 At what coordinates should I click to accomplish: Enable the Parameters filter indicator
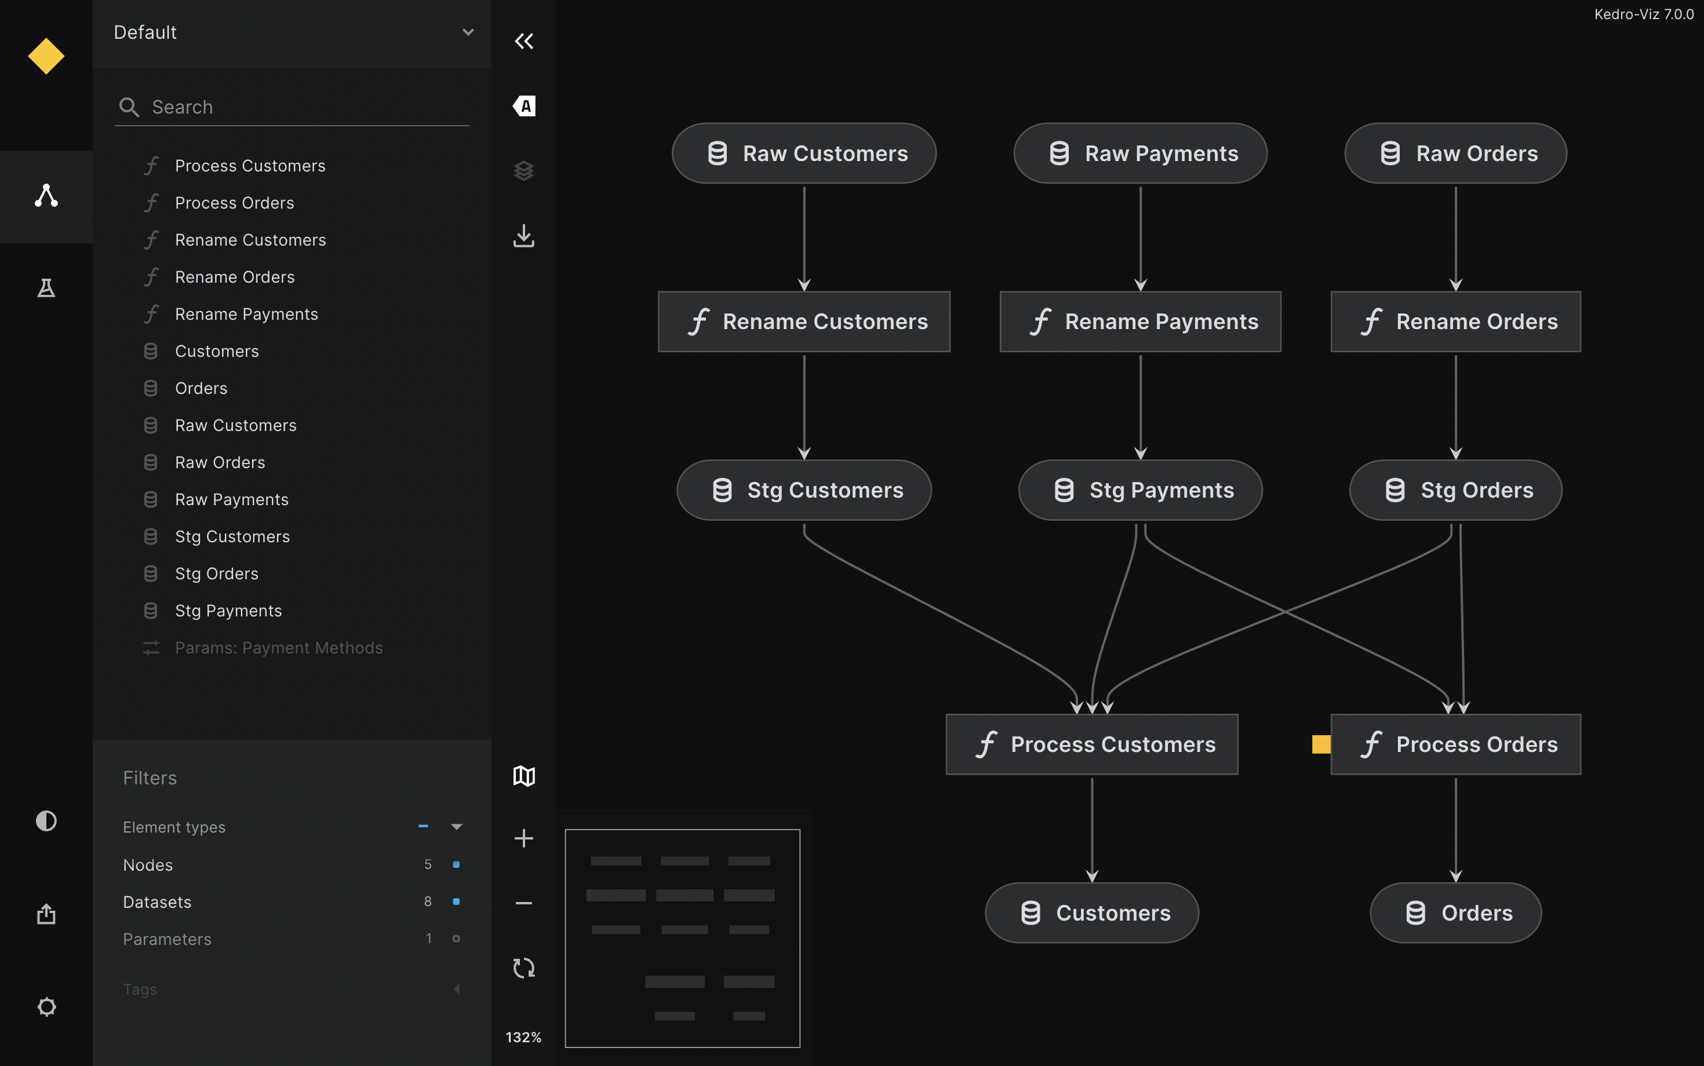tap(456, 939)
